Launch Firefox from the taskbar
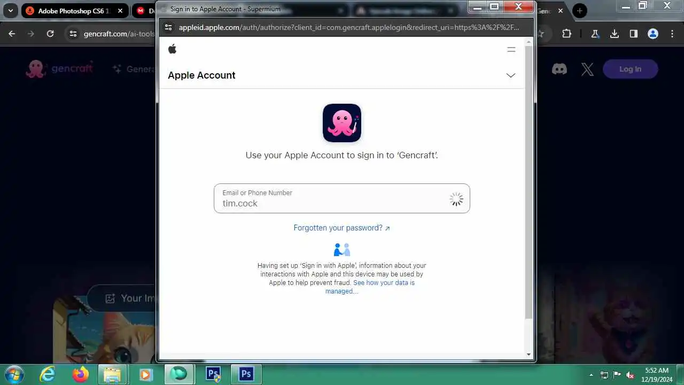 81,374
